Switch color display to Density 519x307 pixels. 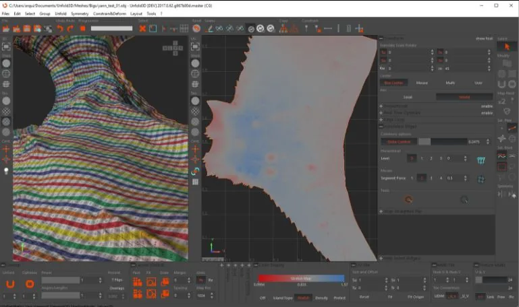[321, 298]
